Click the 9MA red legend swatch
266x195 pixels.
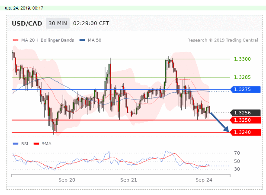pyautogui.click(x=36, y=144)
